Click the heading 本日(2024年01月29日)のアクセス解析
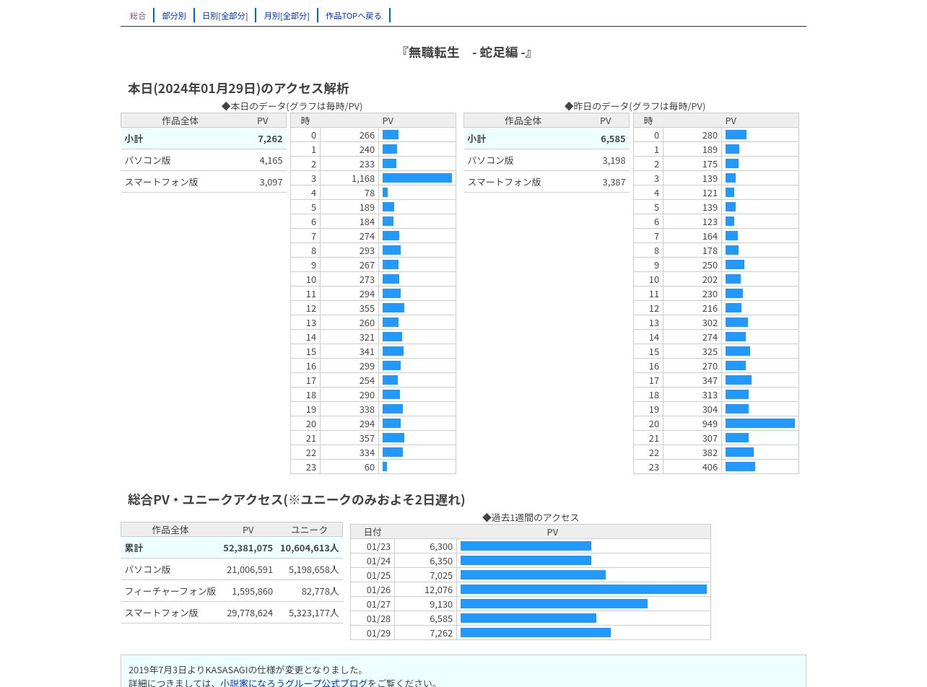 pos(238,88)
